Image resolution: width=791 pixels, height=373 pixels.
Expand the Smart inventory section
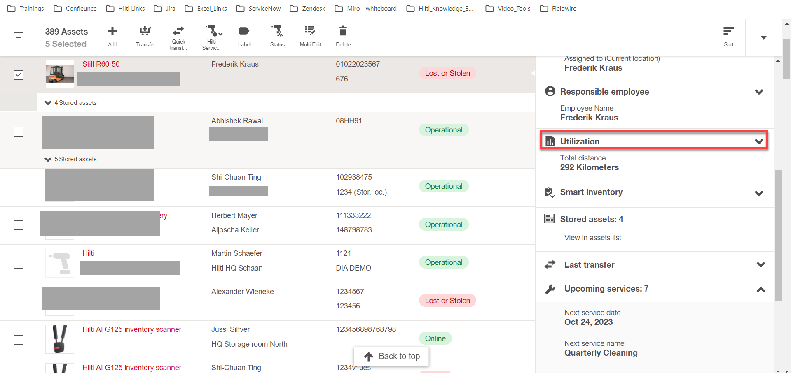click(x=759, y=193)
